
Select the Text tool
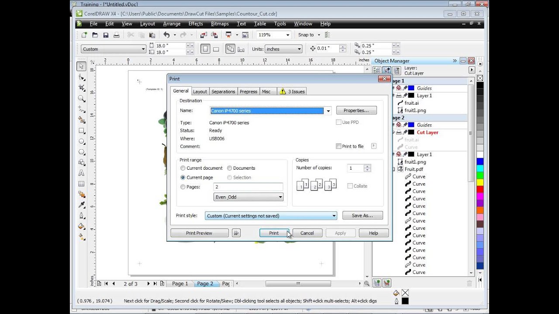(81, 173)
